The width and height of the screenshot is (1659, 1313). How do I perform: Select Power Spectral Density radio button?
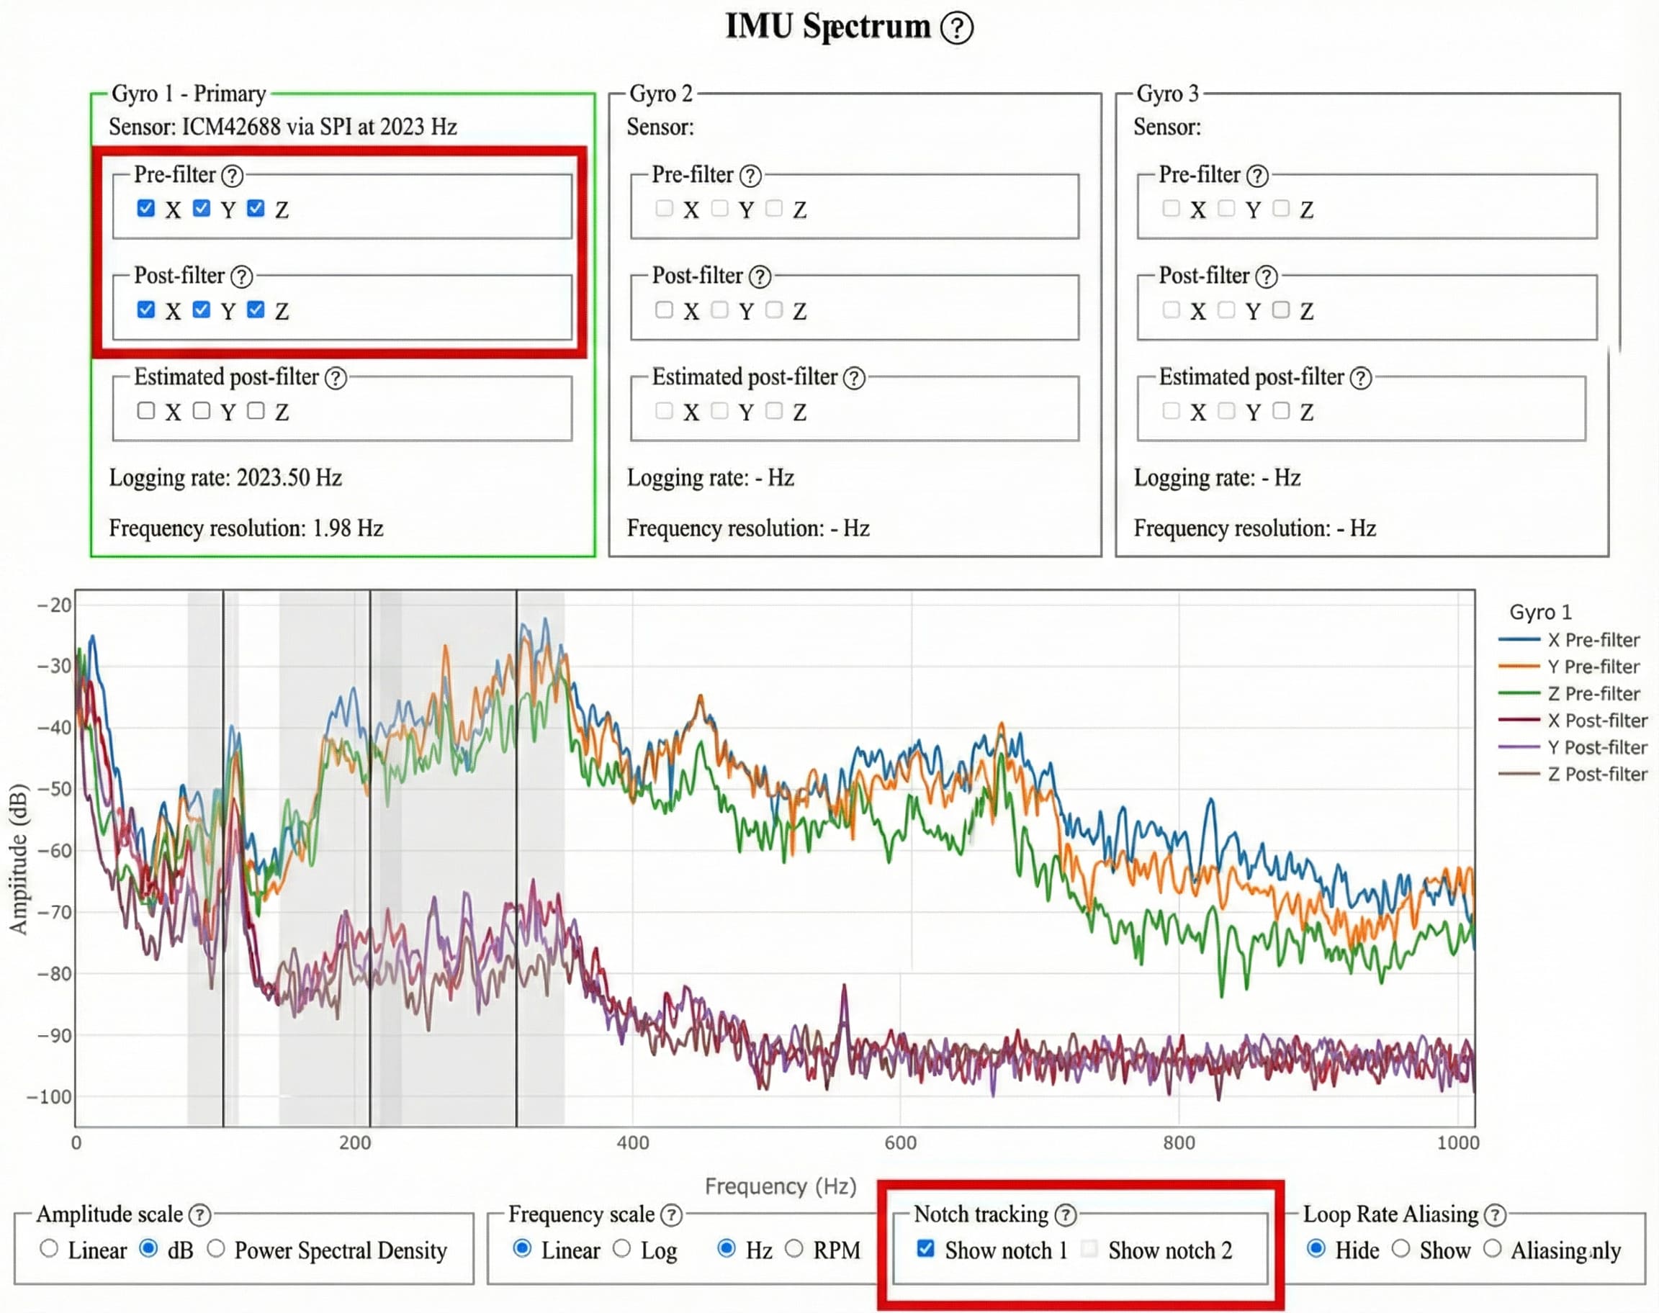click(216, 1249)
